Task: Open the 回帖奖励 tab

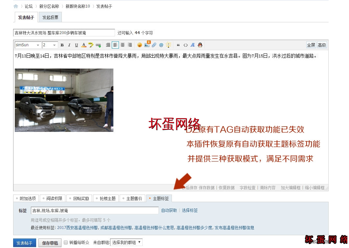Action: [79, 198]
